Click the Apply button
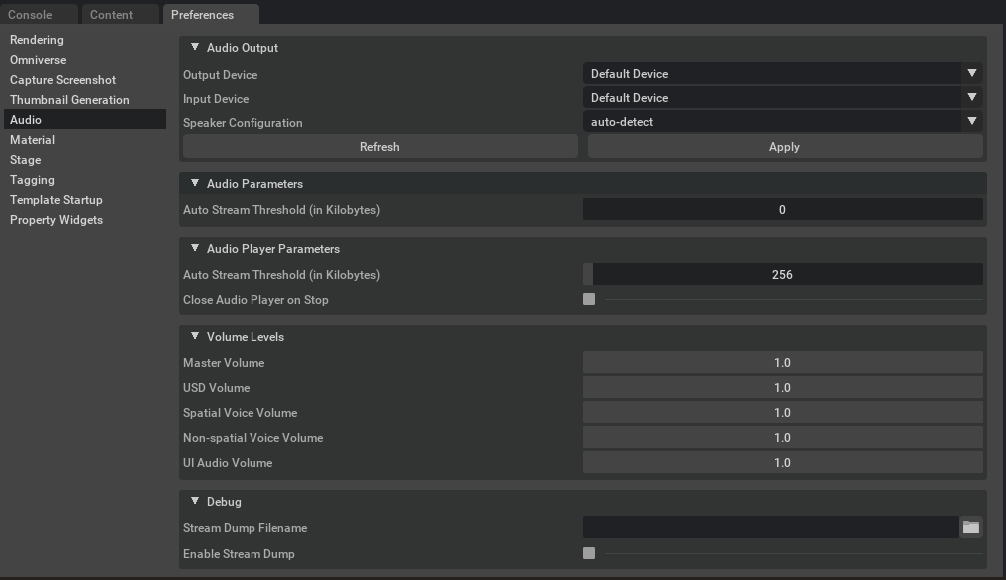 point(783,146)
